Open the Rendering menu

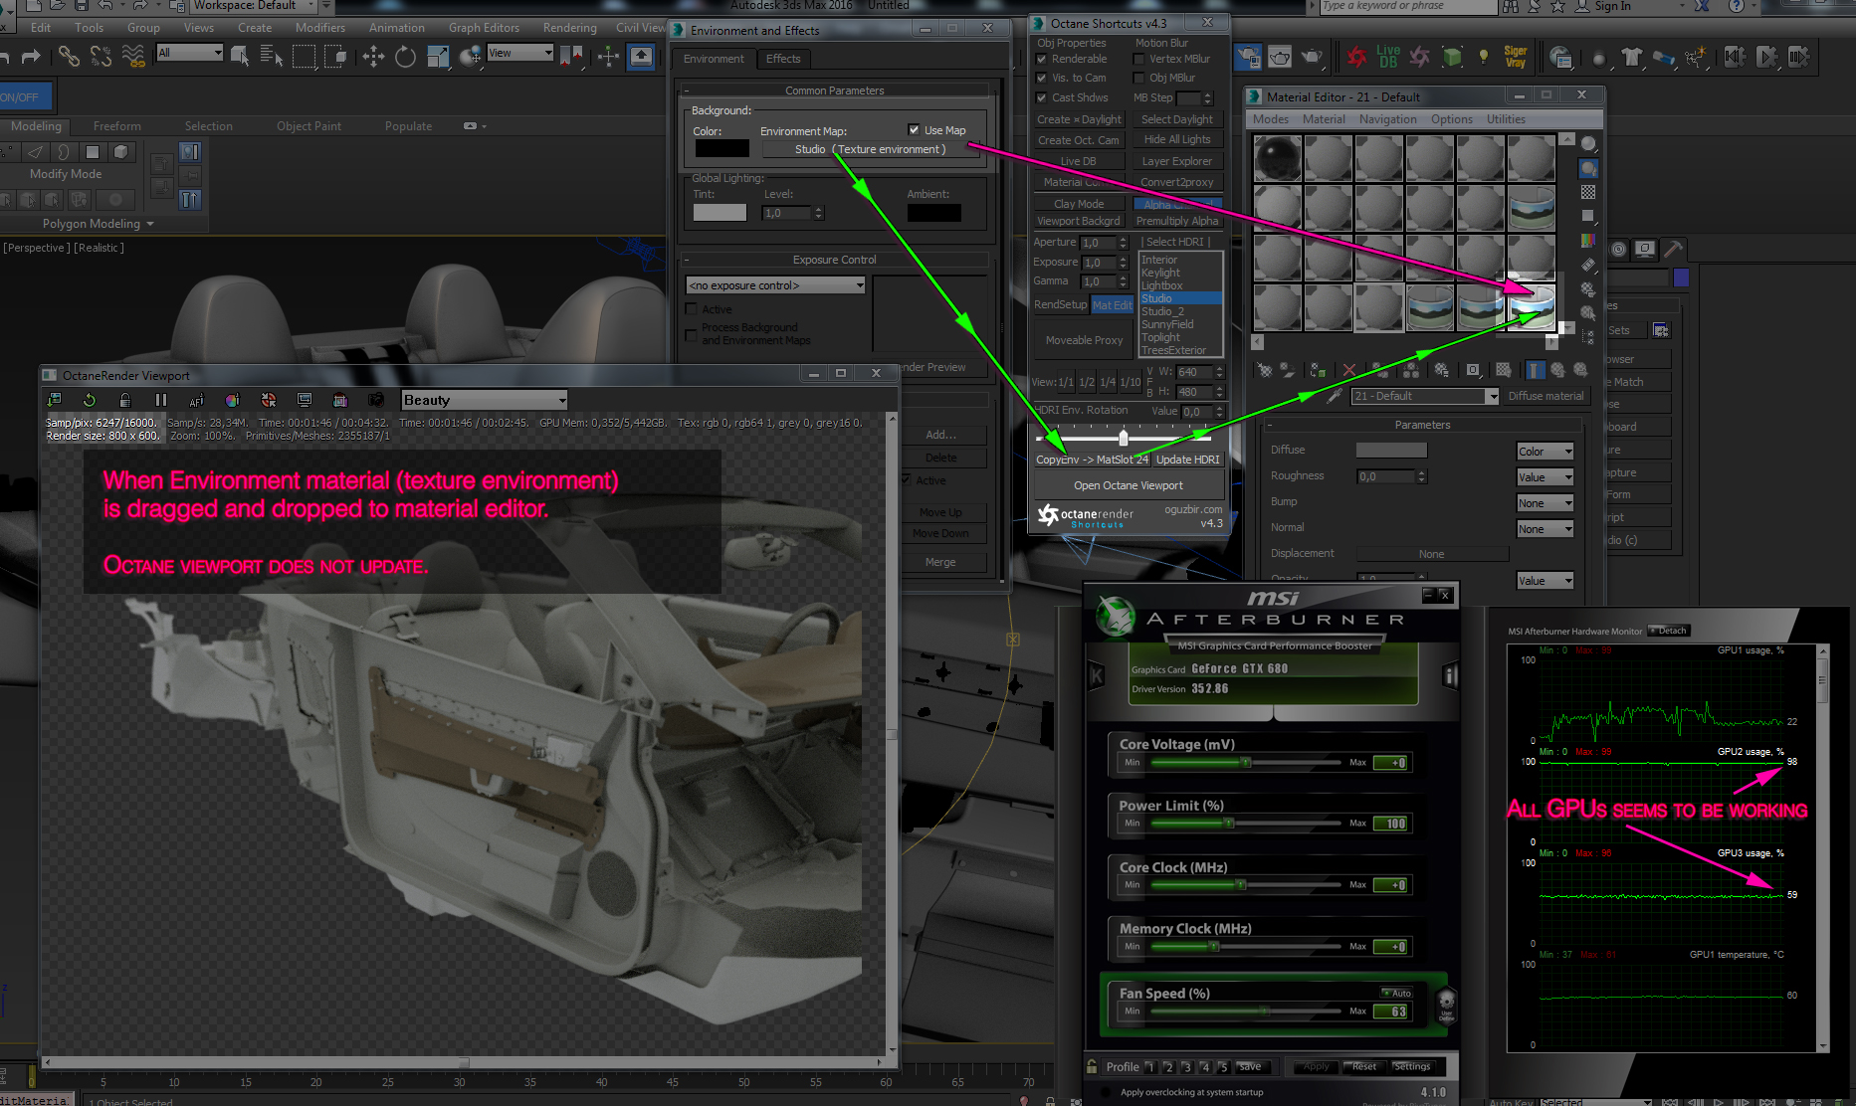(570, 28)
